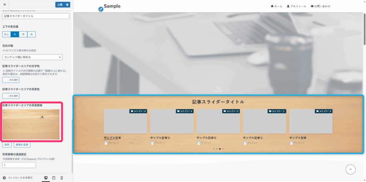This screenshot has width=366, height=182.
Task: Click アッフィー author name under サンプル記事⑥
Action: click(x=206, y=143)
